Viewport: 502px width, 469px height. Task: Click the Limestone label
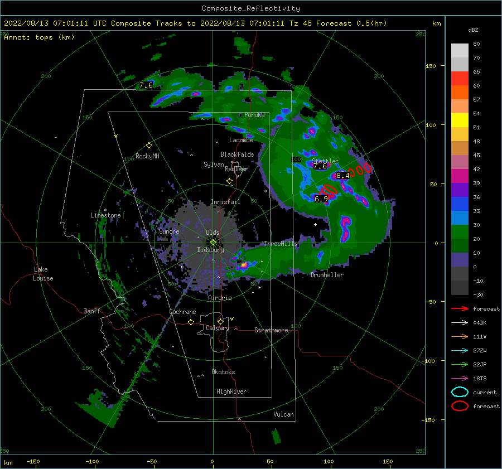pos(105,215)
